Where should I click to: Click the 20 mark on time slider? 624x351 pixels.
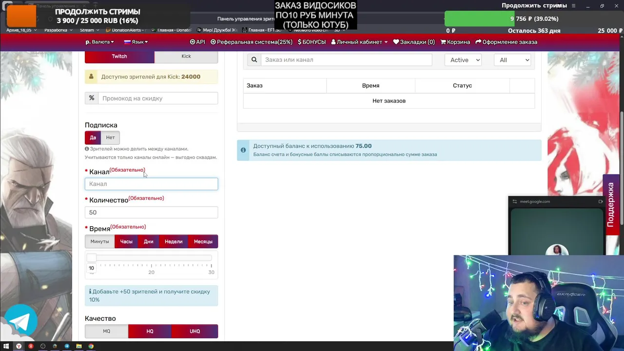(x=151, y=272)
